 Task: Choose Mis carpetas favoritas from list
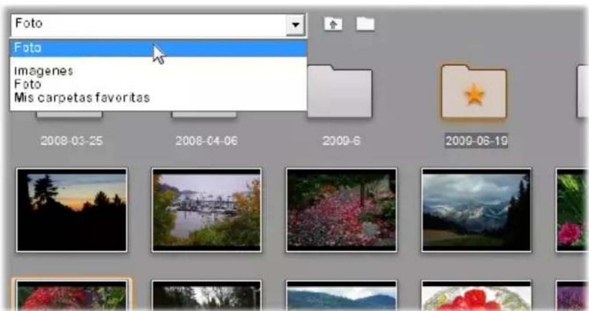(82, 97)
